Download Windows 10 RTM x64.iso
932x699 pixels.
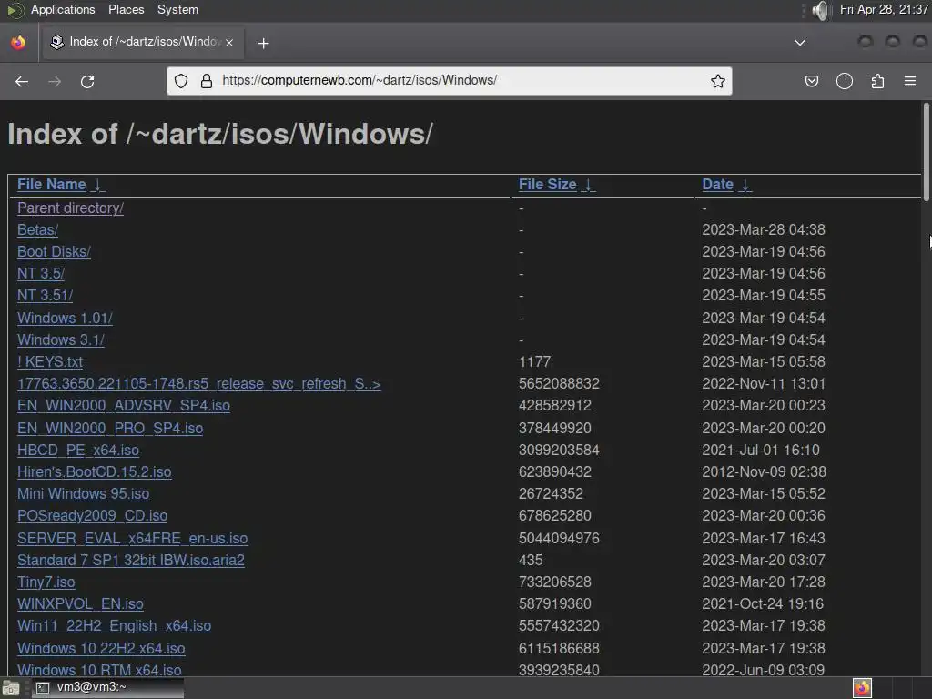(x=99, y=671)
